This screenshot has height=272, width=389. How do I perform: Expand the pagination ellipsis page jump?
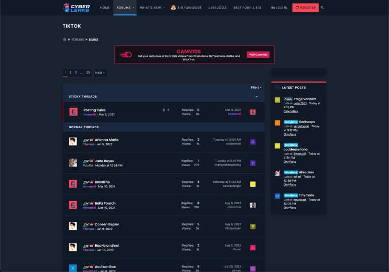tap(82, 72)
